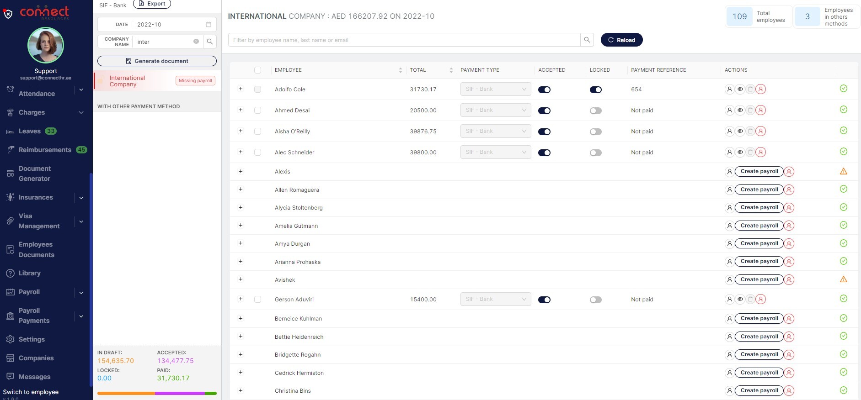The height and width of the screenshot is (400, 861).
Task: Click the Reload button
Action: [621, 40]
